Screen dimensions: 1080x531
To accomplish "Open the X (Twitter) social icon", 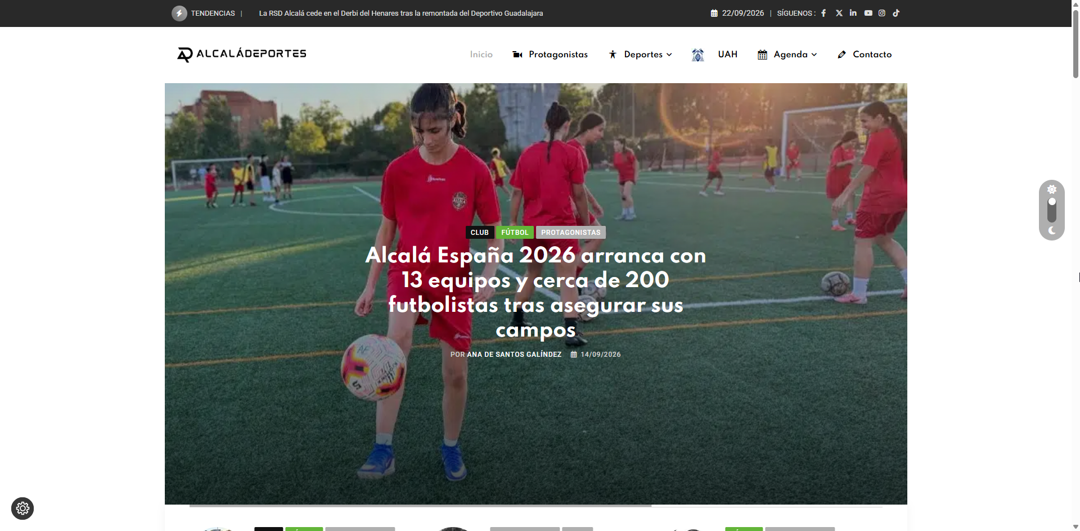I will coord(839,13).
